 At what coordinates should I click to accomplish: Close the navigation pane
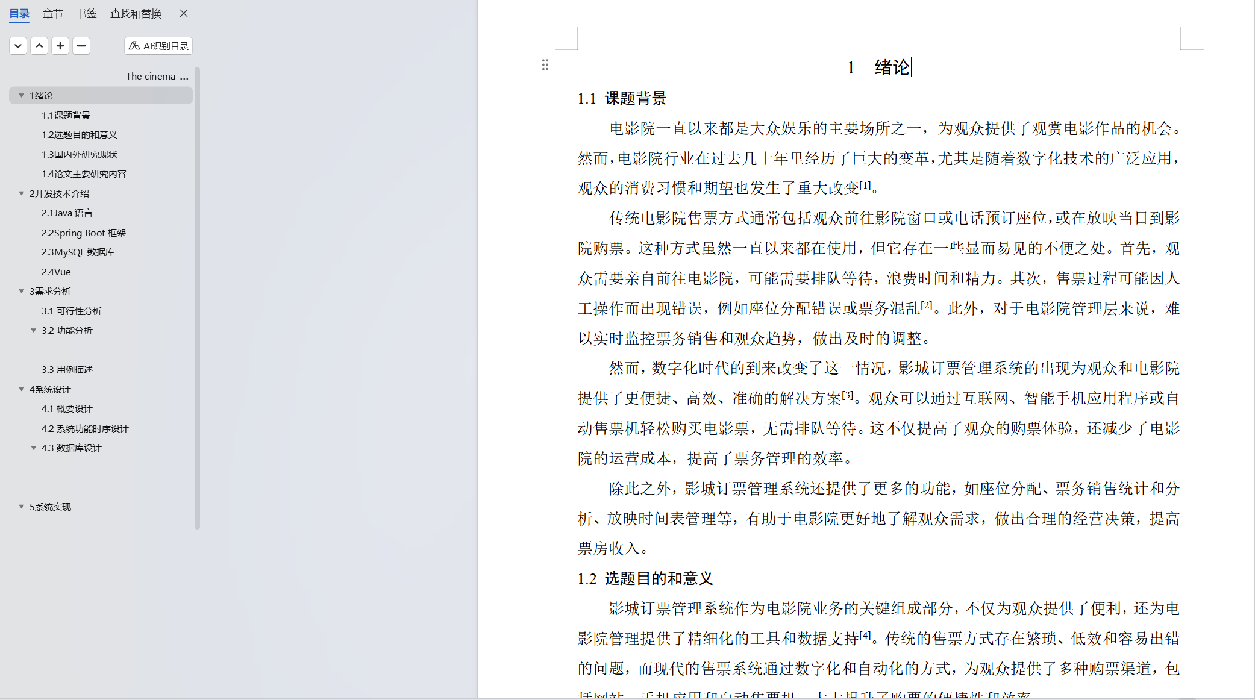point(184,13)
